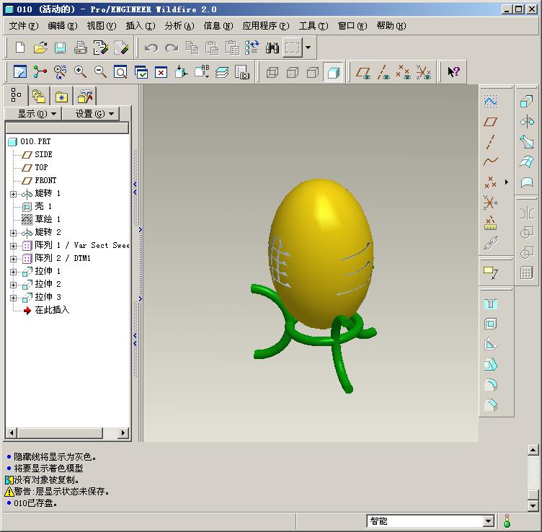The width and height of the screenshot is (542, 532).
Task: Click the Repaint screen icon
Action: coord(20,72)
